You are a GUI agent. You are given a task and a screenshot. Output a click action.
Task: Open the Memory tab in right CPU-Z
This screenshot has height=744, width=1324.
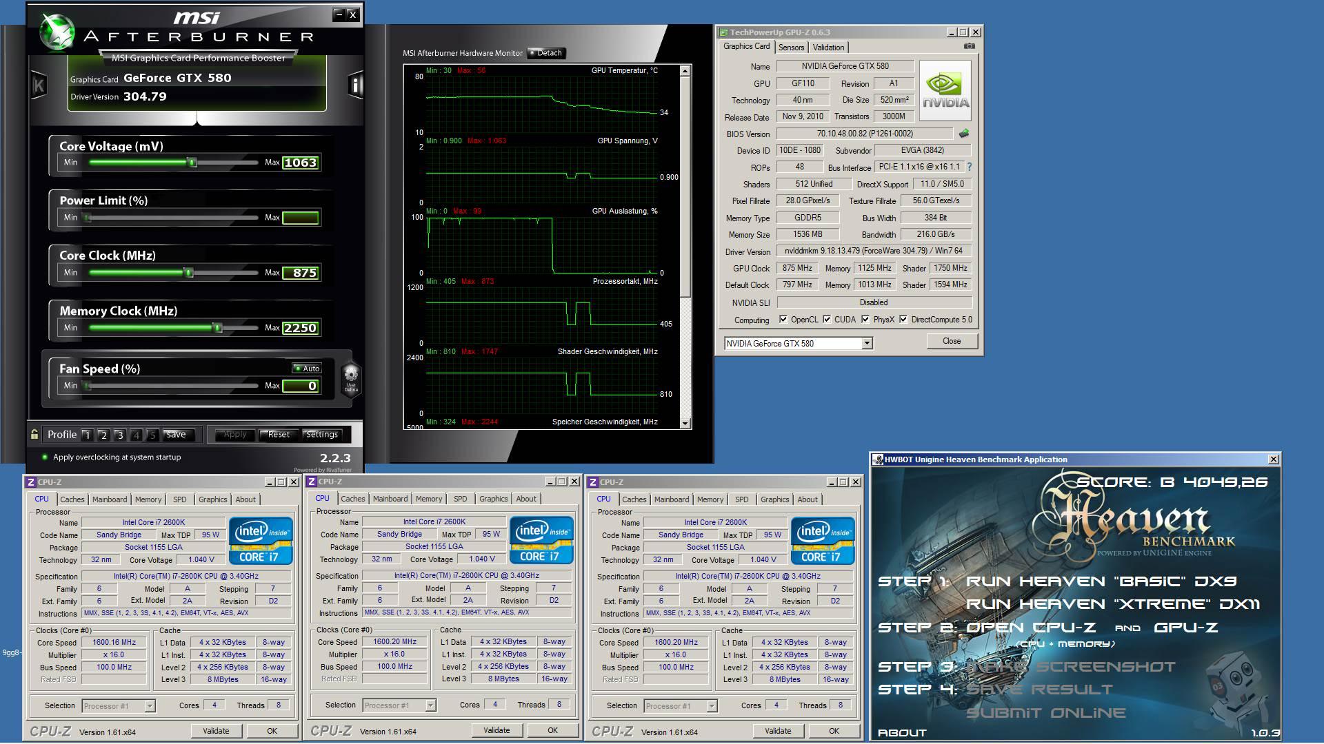click(x=710, y=499)
